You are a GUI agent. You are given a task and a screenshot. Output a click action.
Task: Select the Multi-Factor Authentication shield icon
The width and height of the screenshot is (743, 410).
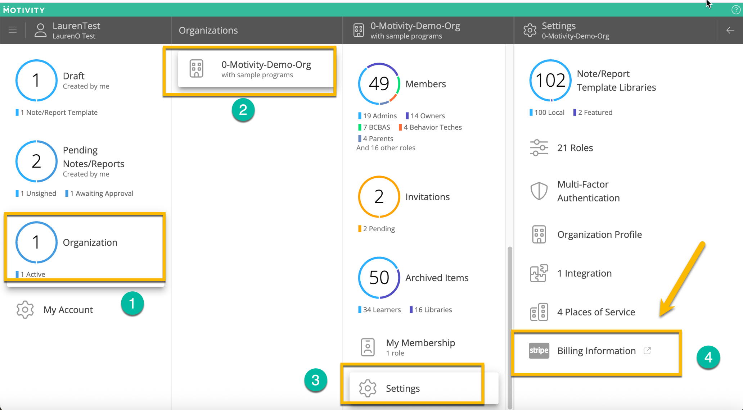point(539,191)
